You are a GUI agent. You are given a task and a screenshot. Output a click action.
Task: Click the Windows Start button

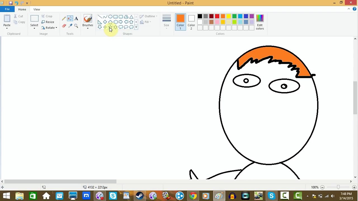(6, 196)
